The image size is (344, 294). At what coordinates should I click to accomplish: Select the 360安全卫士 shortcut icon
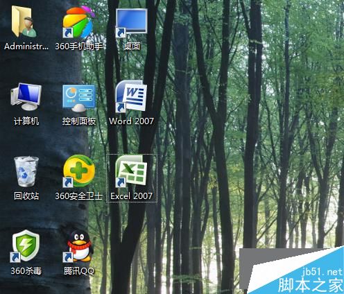coord(79,171)
